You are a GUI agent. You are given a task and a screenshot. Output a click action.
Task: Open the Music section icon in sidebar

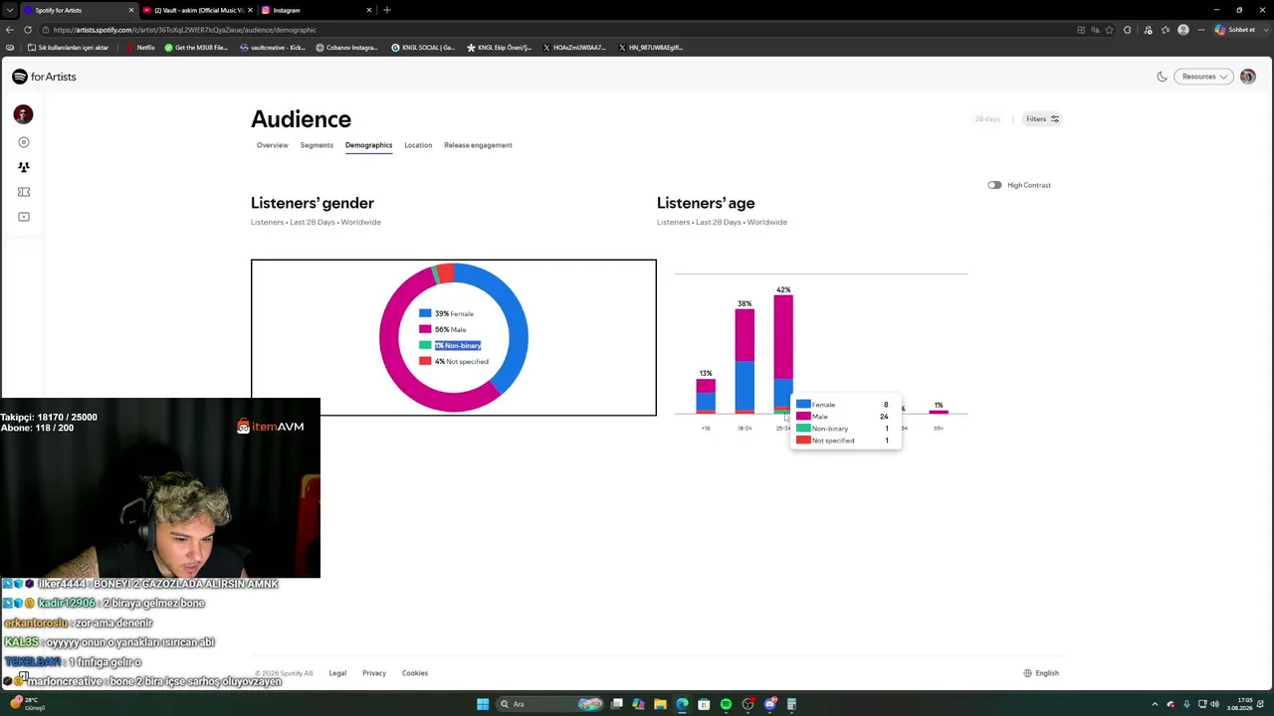click(x=24, y=142)
